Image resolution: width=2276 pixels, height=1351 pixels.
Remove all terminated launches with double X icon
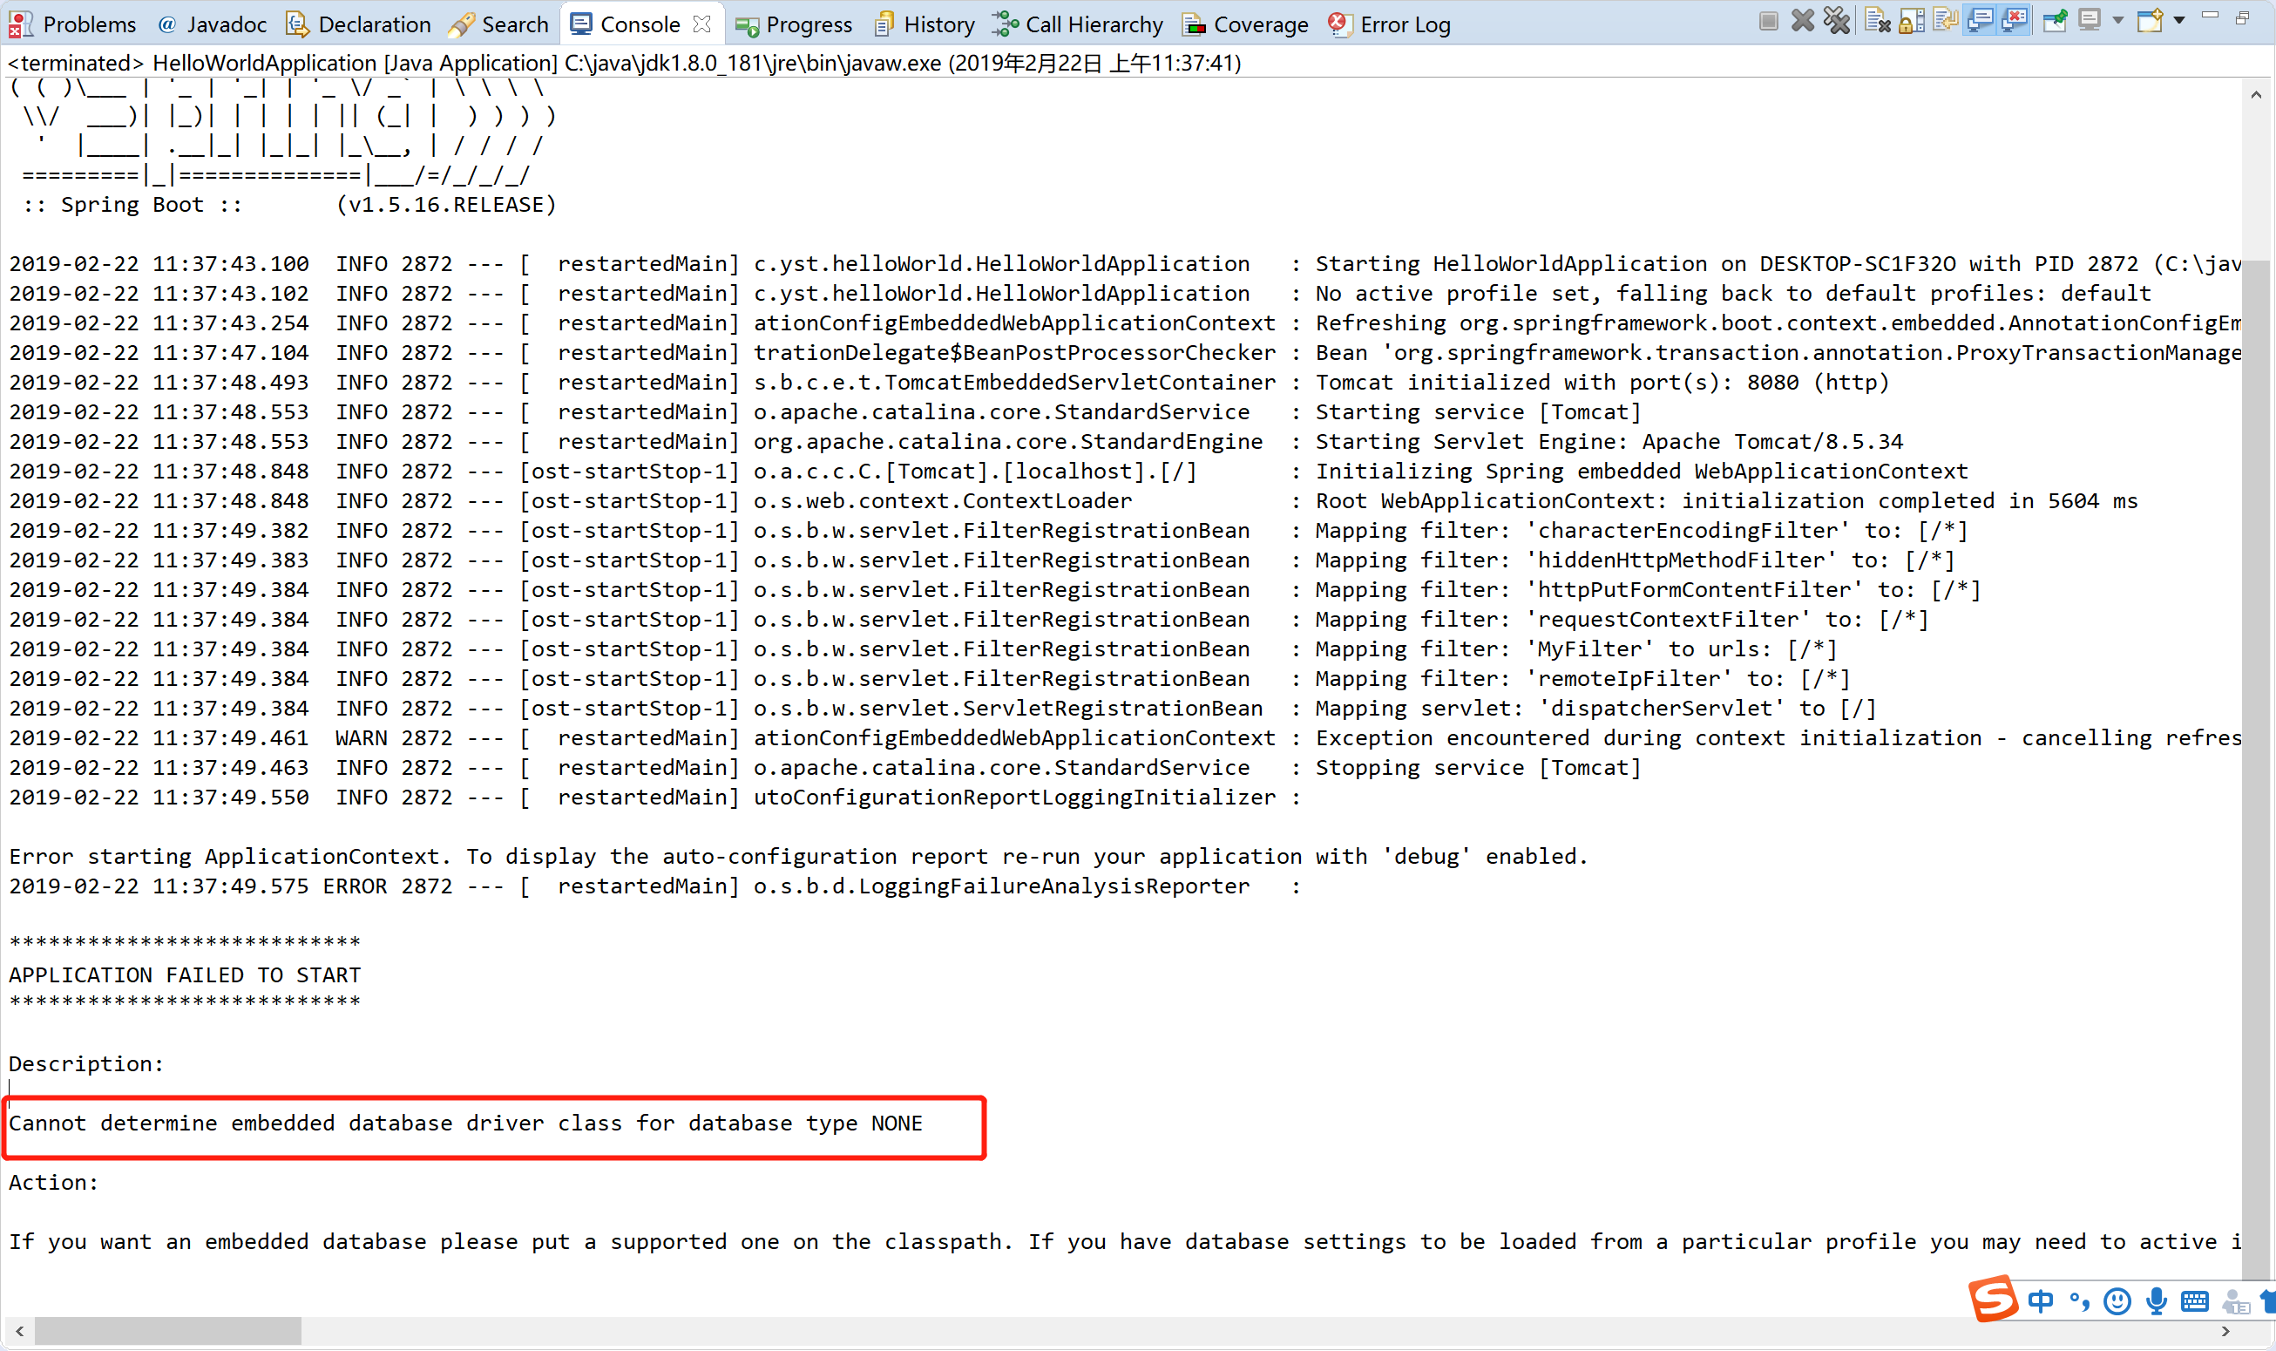tap(1837, 22)
